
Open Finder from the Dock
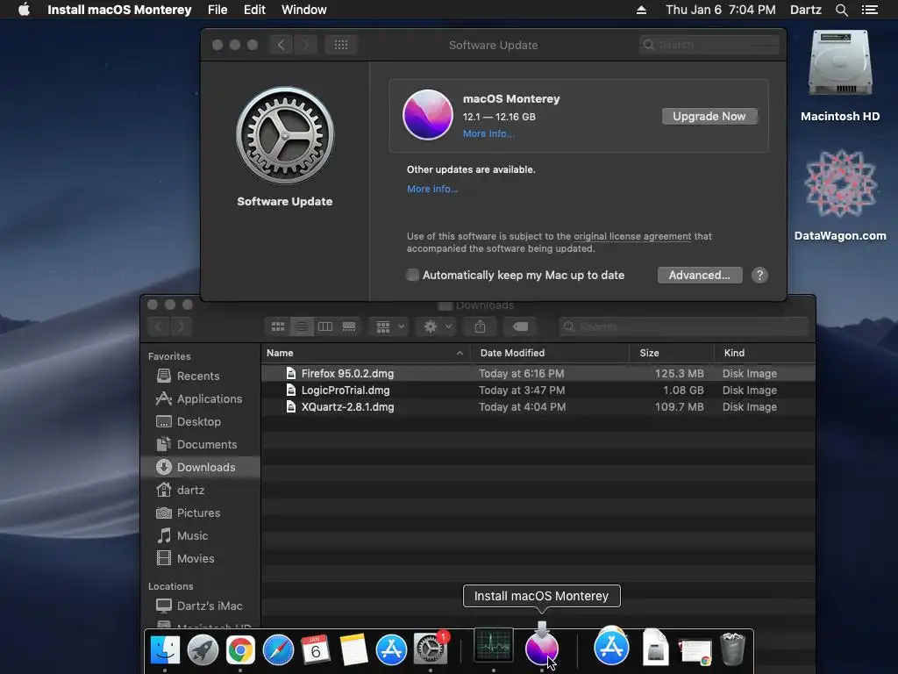[165, 650]
